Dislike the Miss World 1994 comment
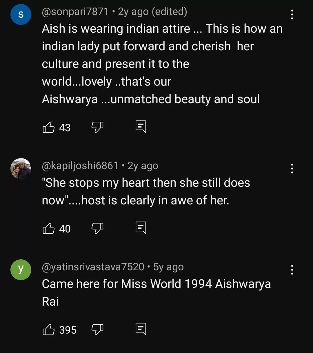The width and height of the screenshot is (313, 353). click(97, 330)
